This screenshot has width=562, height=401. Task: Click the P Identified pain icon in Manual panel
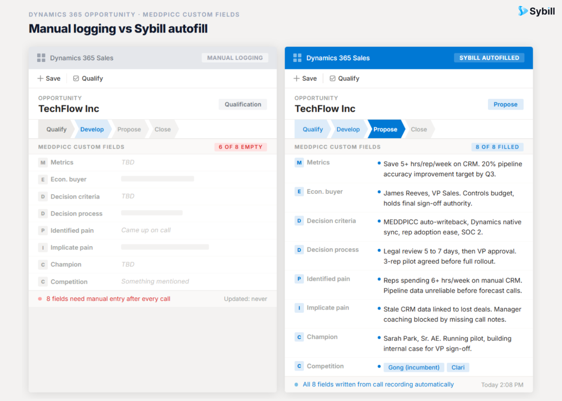[43, 231]
